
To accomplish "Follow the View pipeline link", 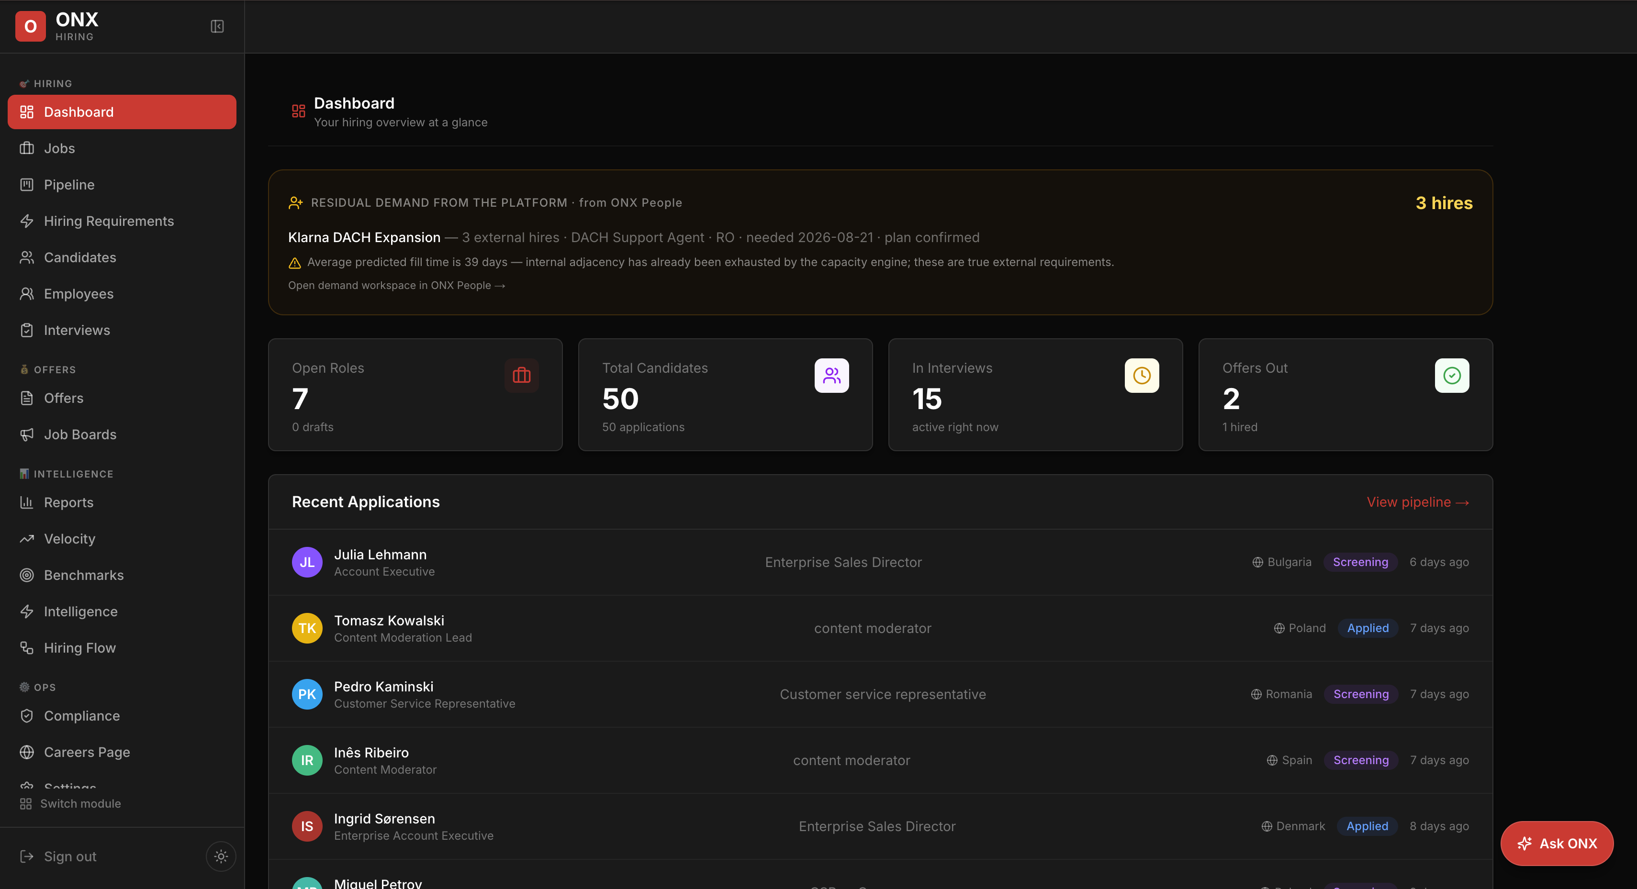I will pyautogui.click(x=1418, y=502).
